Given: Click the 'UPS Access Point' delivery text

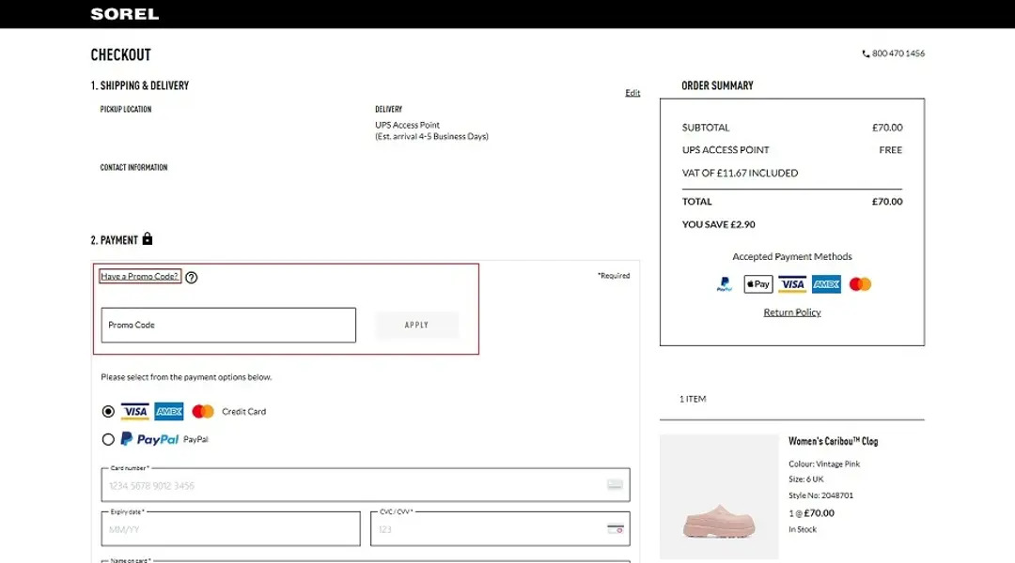Looking at the screenshot, I should point(407,125).
